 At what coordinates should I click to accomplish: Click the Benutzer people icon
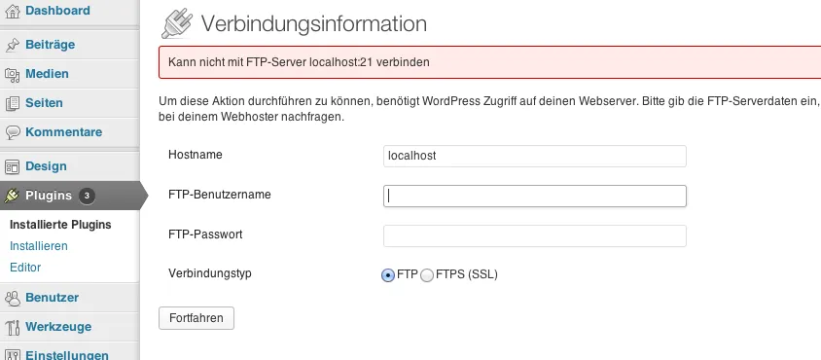click(12, 298)
